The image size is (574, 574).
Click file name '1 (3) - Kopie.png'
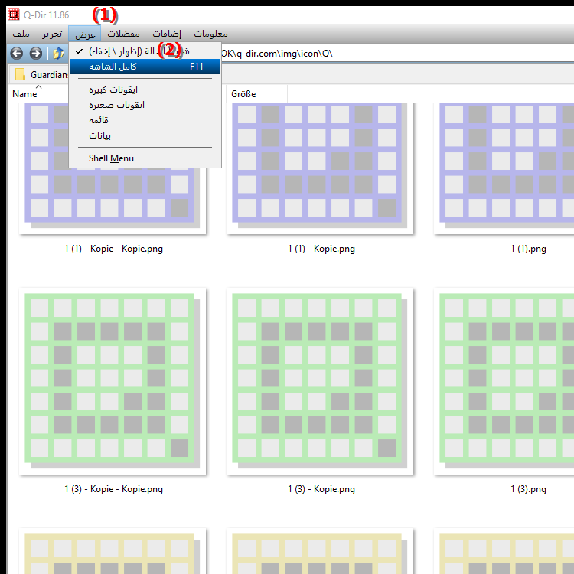coord(321,489)
